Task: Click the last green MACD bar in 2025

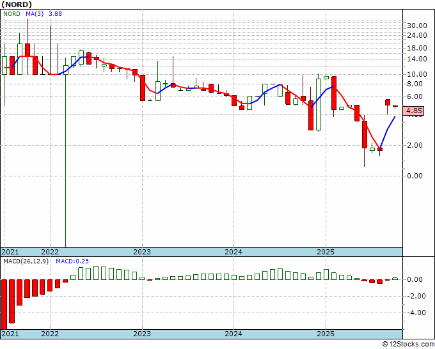Action: pos(395,279)
